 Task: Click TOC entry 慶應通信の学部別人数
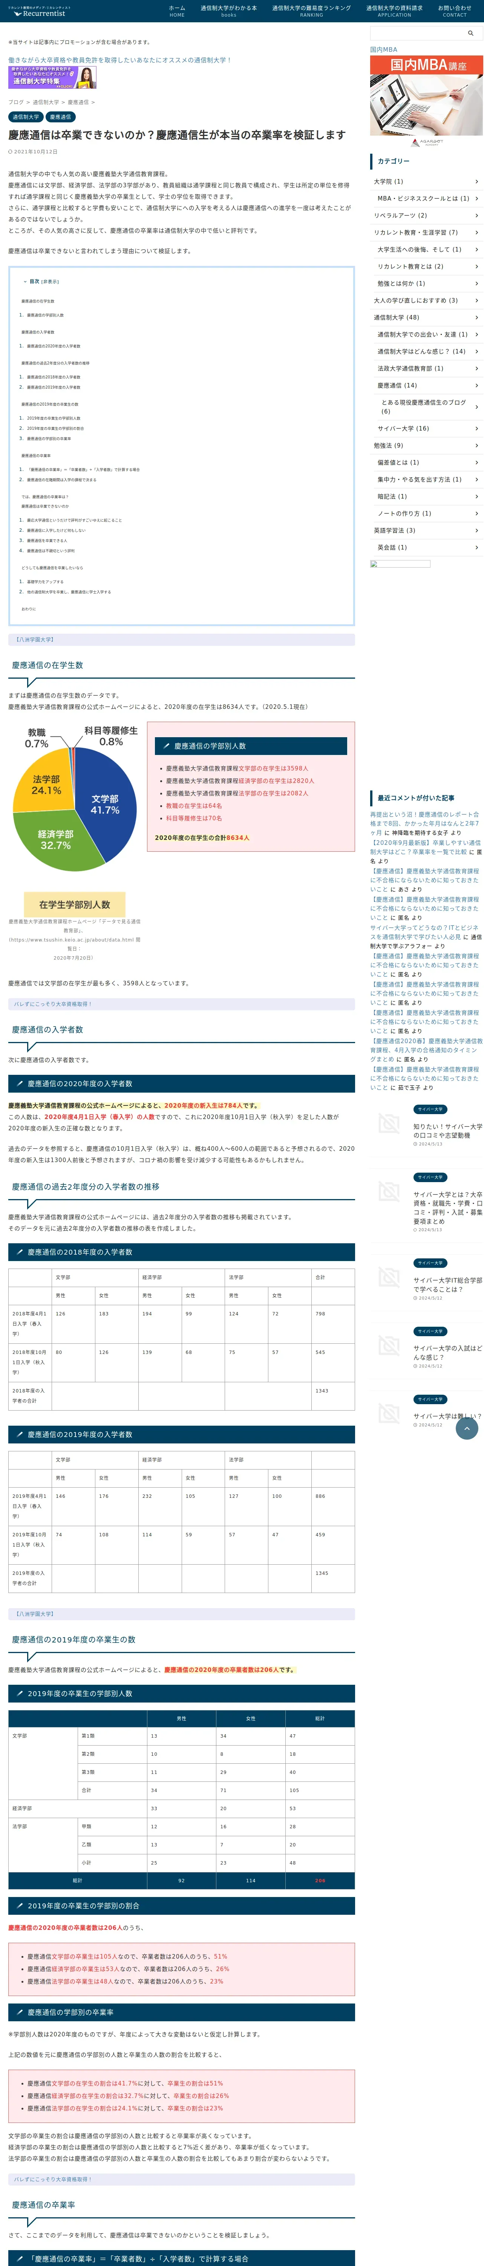click(45, 315)
